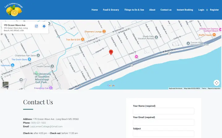The height and width of the screenshot is (138, 222).
Task: Click the phone number (509)-521-1683
Action: (38, 123)
